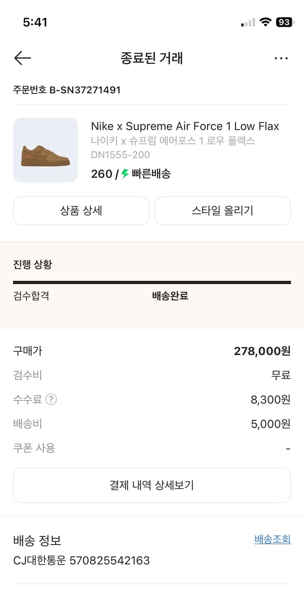Tap the 종료된 거래 page title
Screen dimensions: 304x590
[x=152, y=58]
